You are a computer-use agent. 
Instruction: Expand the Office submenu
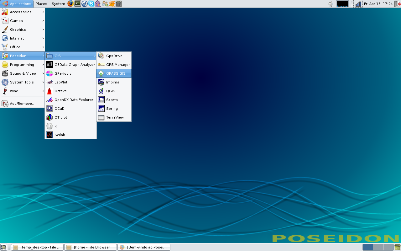23,47
